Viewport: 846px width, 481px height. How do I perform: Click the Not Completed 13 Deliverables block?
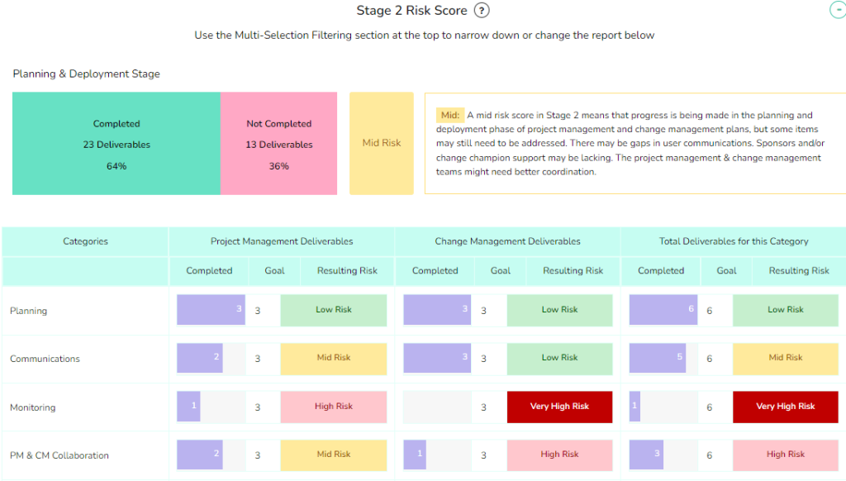[279, 144]
